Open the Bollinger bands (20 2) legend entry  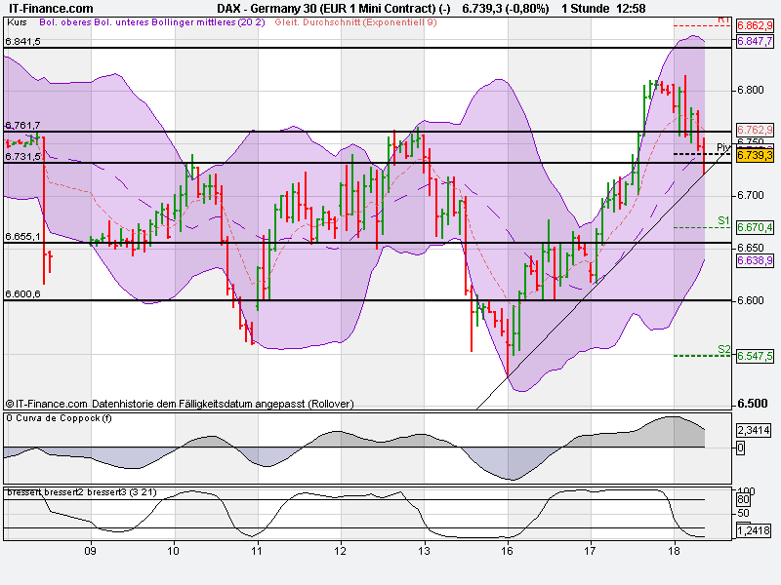pos(152,22)
